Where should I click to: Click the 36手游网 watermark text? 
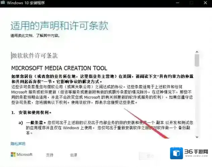198,153
